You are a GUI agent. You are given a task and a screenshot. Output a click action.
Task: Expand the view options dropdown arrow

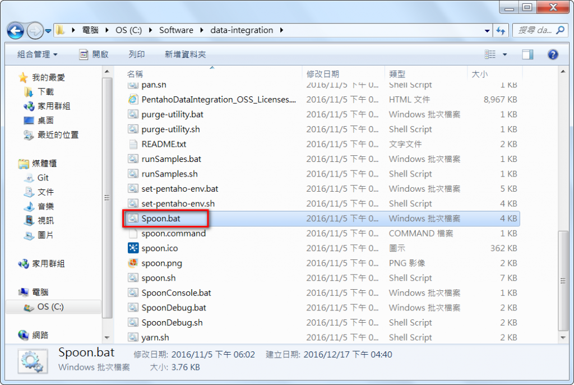click(x=505, y=54)
